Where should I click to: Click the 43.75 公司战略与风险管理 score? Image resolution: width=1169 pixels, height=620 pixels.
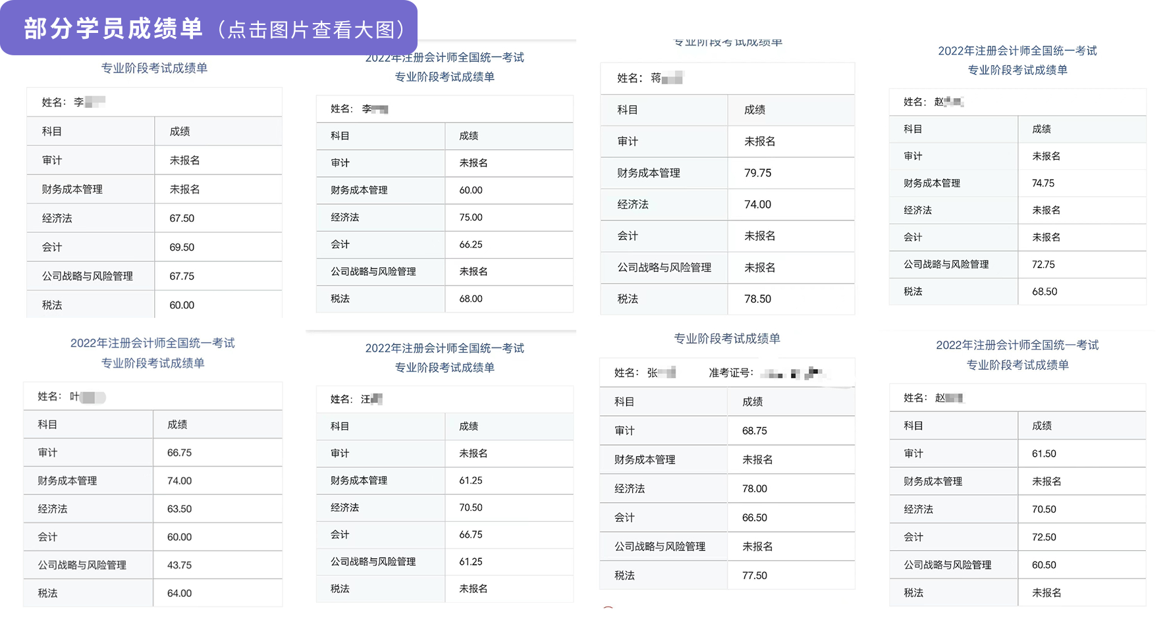(x=179, y=565)
